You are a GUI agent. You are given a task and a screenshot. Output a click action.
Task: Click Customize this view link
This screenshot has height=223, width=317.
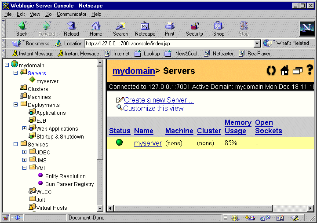153,108
